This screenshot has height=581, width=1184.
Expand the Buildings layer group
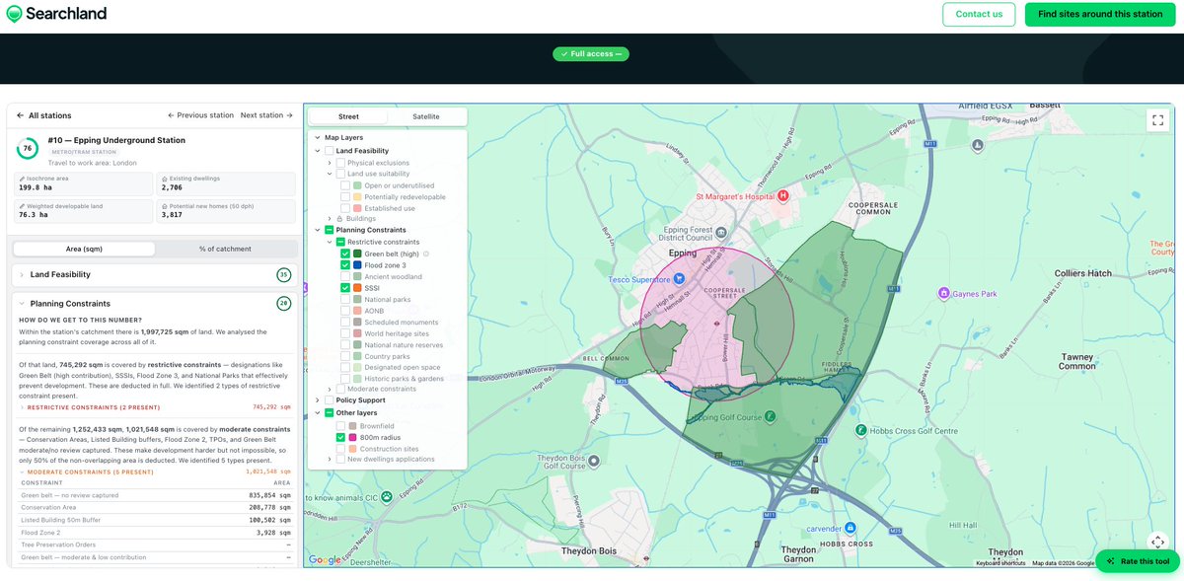pyautogui.click(x=330, y=219)
